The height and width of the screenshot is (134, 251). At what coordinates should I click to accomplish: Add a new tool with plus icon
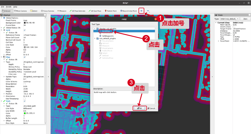[x=141, y=11]
